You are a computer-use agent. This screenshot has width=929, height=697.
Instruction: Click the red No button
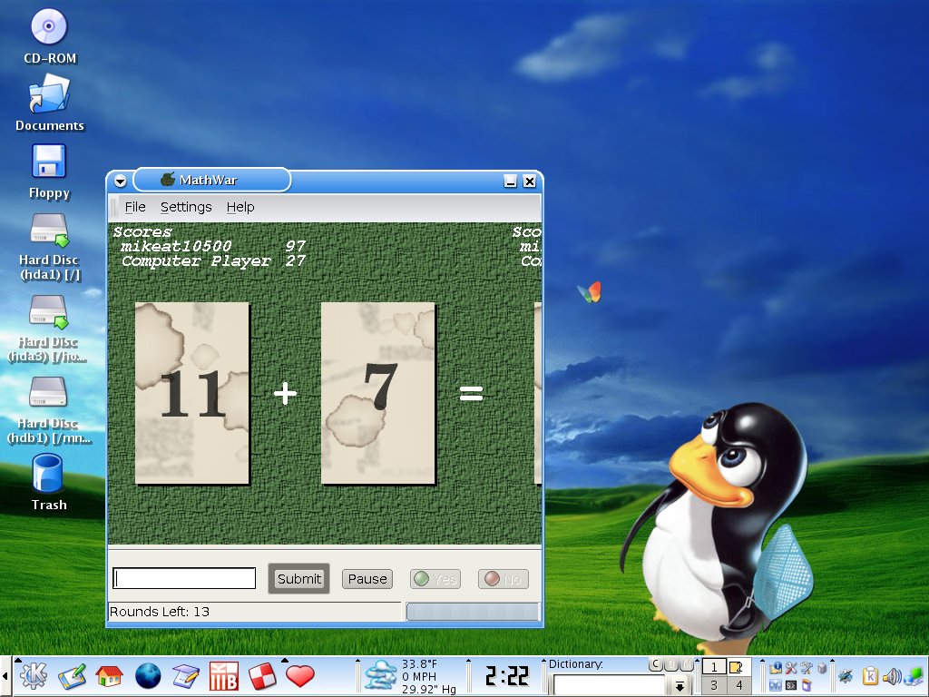pyautogui.click(x=503, y=579)
